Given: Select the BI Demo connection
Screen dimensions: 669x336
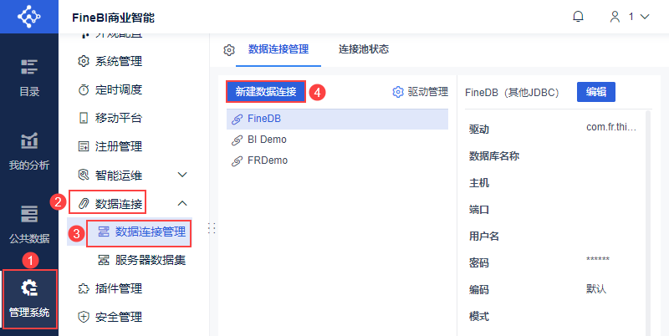Looking at the screenshot, I should 267,140.
